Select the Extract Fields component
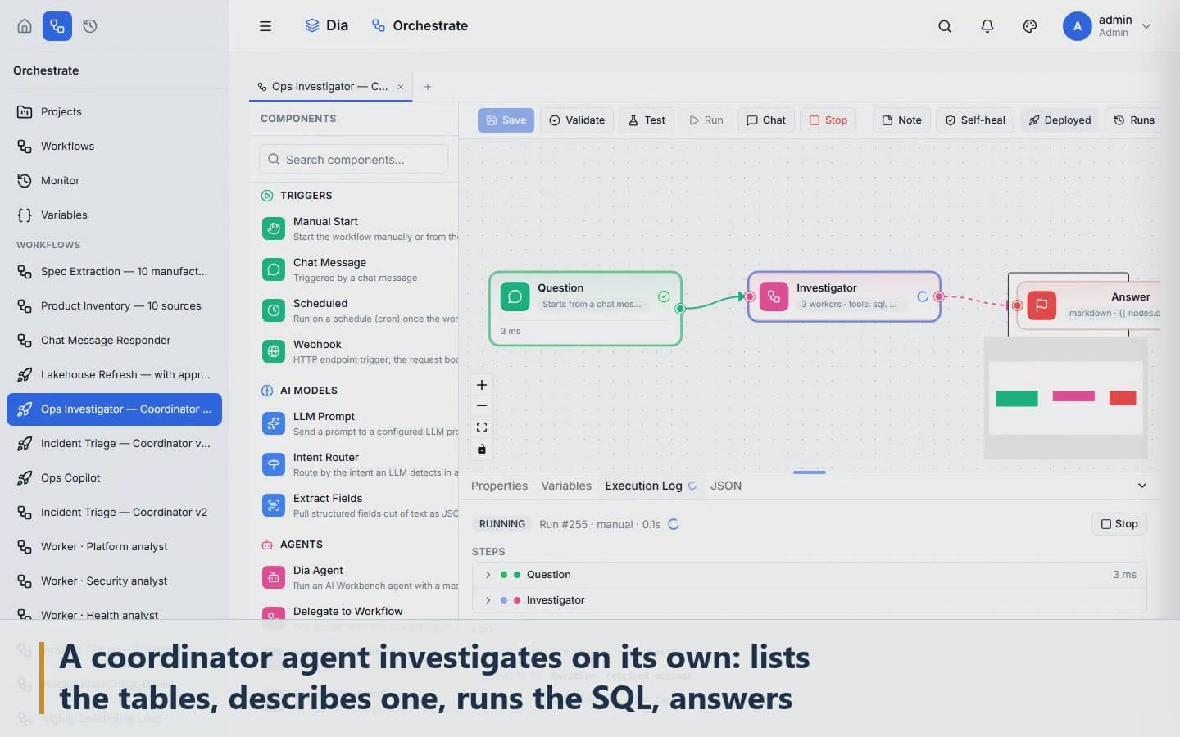Screen dimensions: 1180x737 click(359, 505)
